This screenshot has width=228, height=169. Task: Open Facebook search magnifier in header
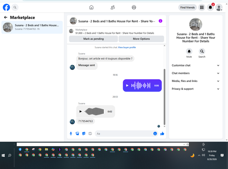coord(15,7)
